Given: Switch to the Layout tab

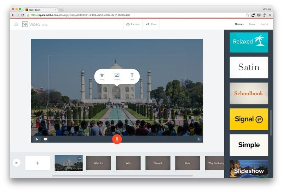Looking at the screenshot, I should coord(264,24).
